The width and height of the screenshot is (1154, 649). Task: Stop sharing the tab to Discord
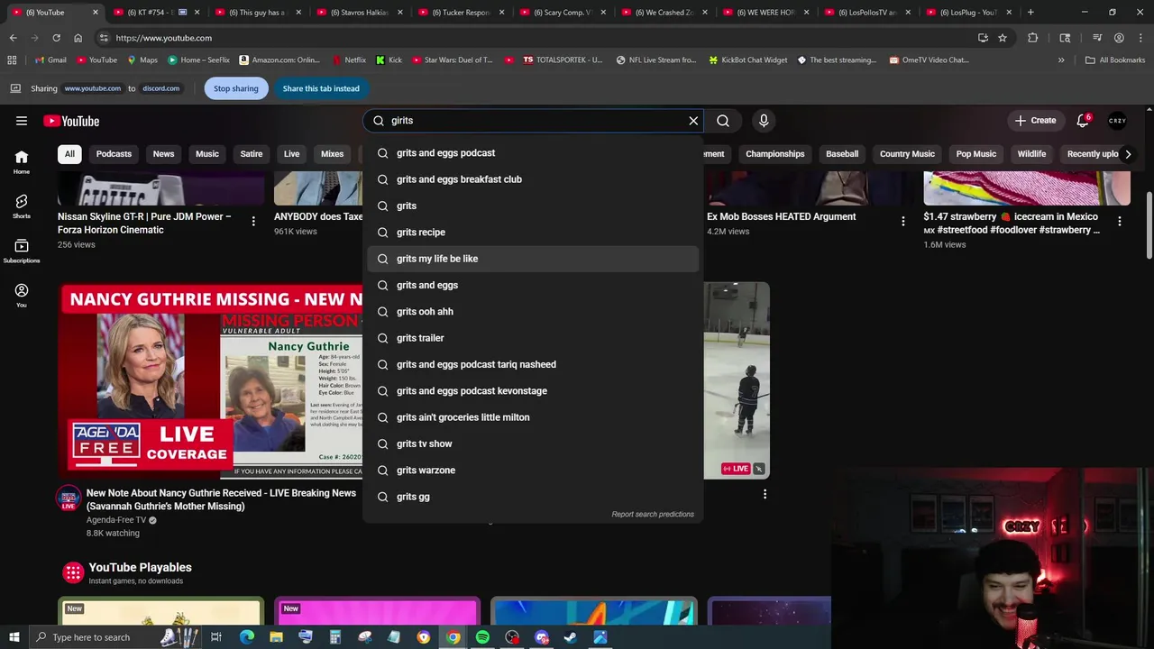[235, 88]
